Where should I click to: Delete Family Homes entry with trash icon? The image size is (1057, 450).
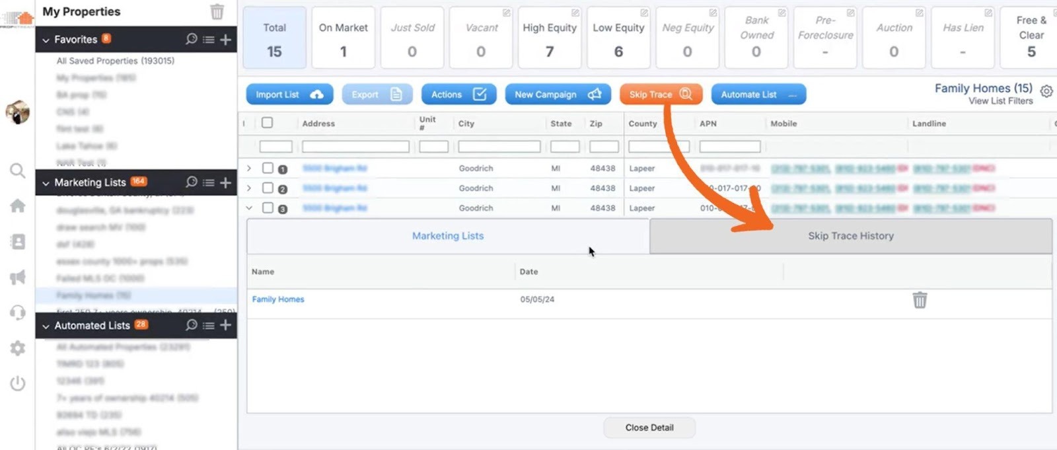coord(920,300)
